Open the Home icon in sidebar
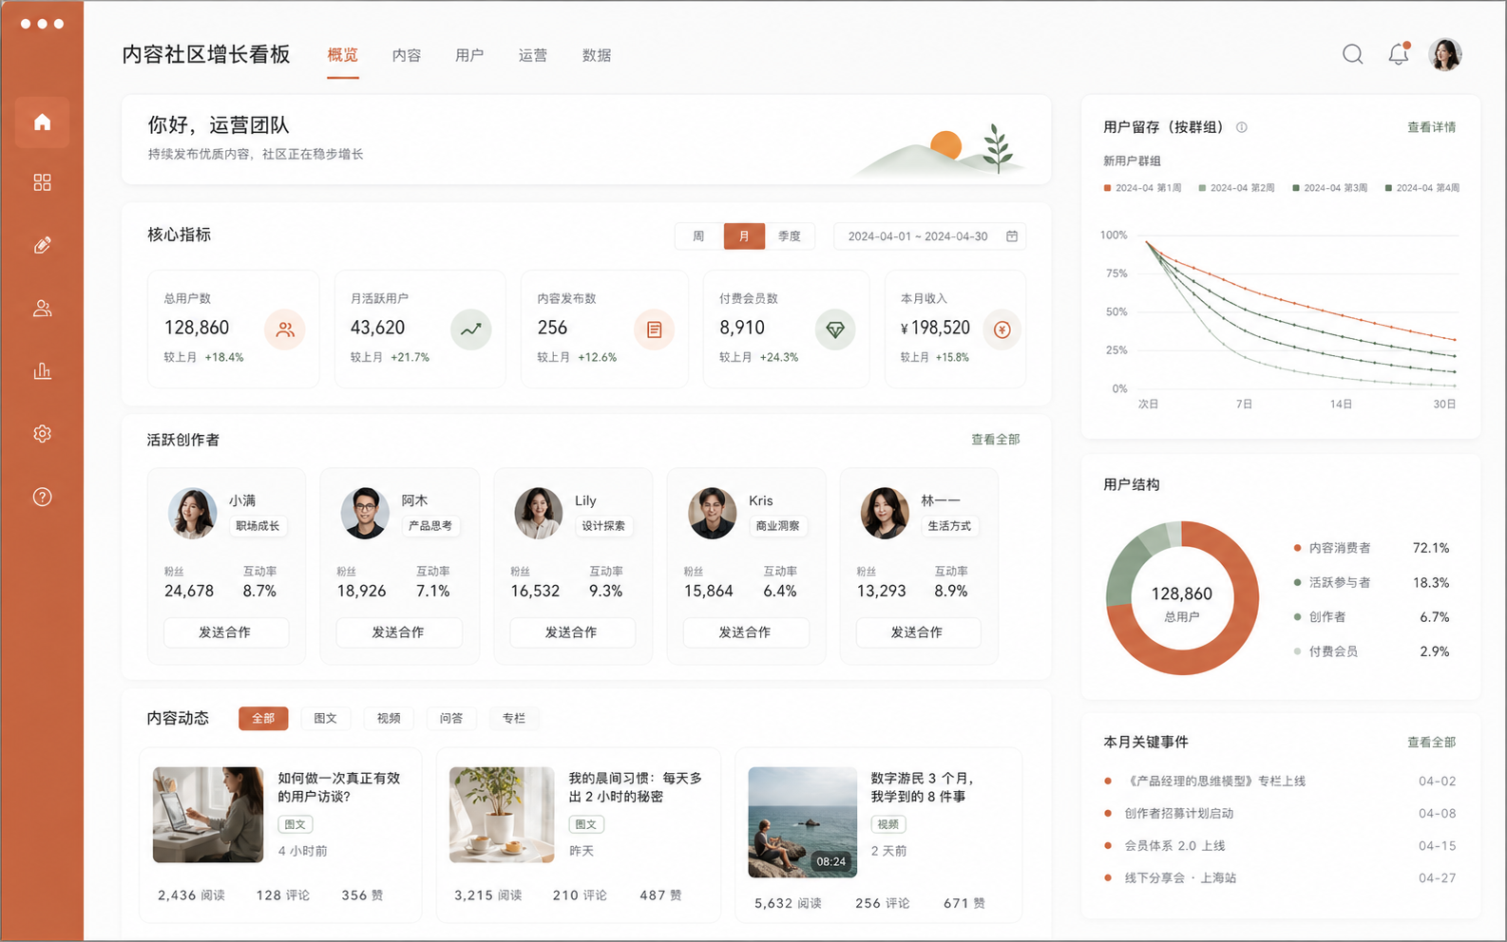The height and width of the screenshot is (942, 1507). pyautogui.click(x=42, y=122)
